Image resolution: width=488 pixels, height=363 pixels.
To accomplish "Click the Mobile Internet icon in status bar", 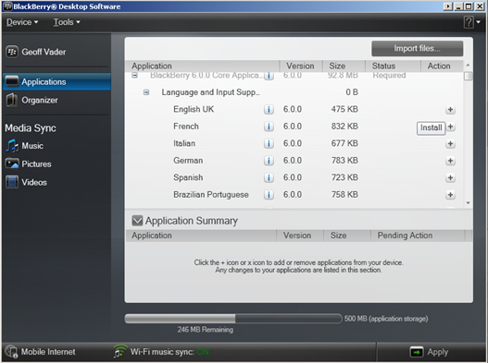I will click(11, 352).
